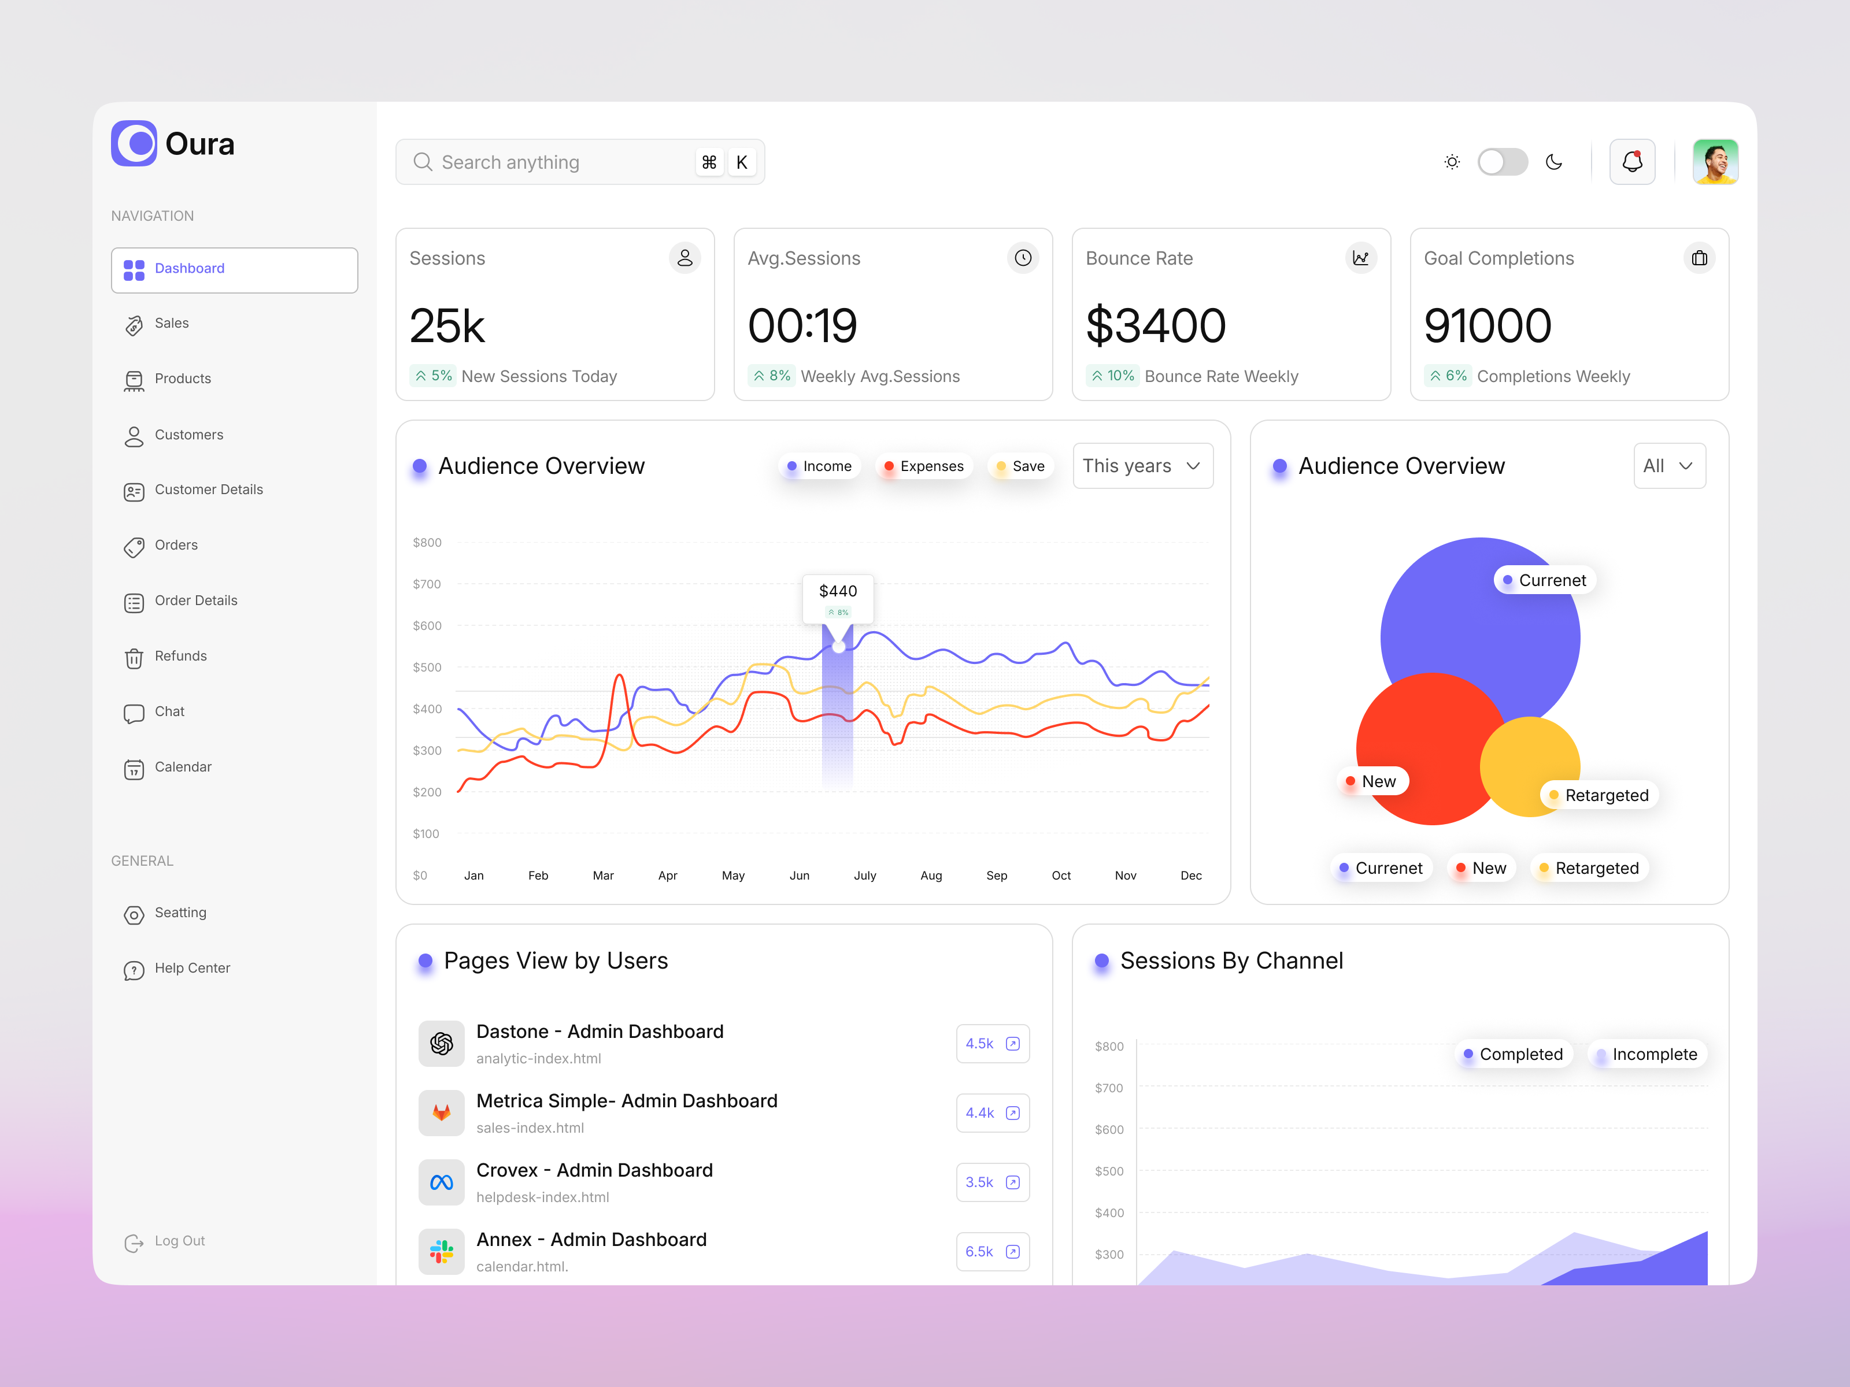Image resolution: width=1850 pixels, height=1387 pixels.
Task: Open the 'This years' dropdown
Action: click(1142, 466)
